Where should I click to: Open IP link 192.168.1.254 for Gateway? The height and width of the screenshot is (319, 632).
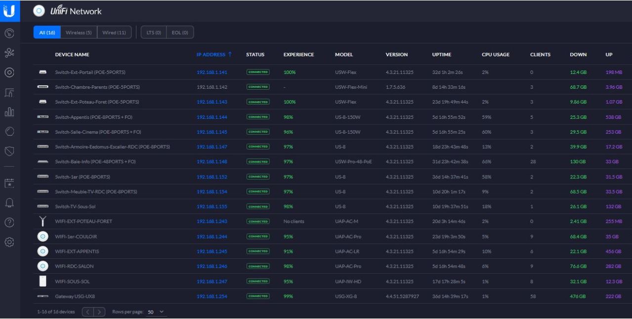pyautogui.click(x=211, y=296)
